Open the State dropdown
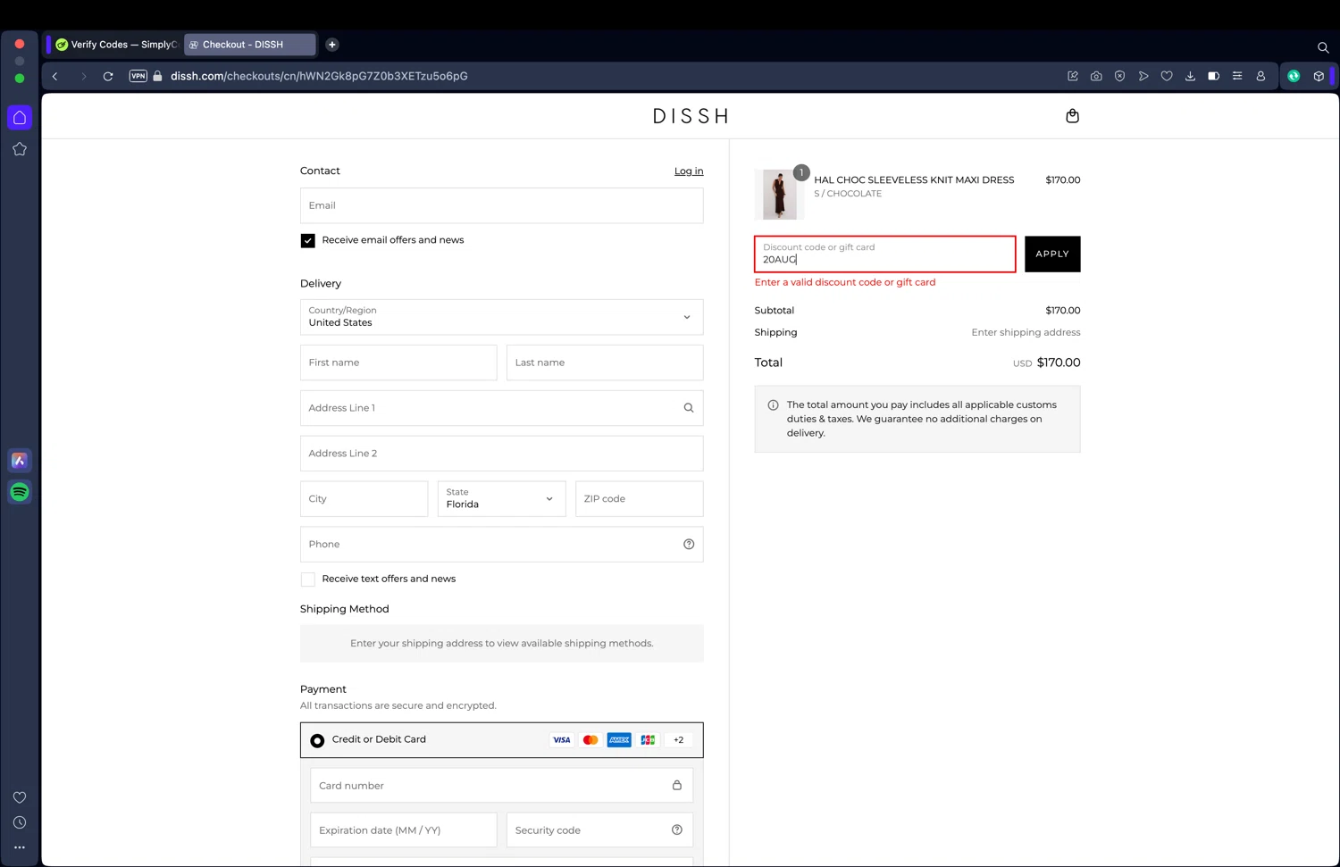The height and width of the screenshot is (867, 1340). tap(502, 499)
